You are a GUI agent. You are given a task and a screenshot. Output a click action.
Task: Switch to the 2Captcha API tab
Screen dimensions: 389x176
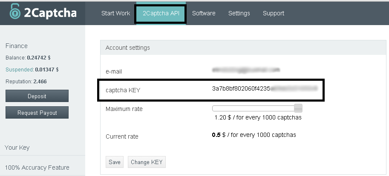tap(161, 13)
